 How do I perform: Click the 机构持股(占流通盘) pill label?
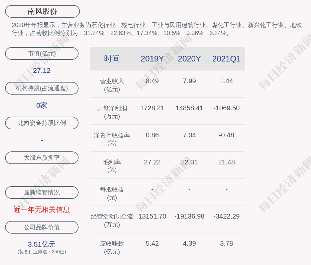tap(42, 88)
